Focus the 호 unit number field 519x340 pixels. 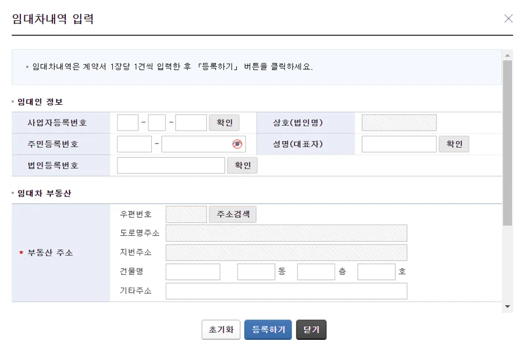pos(377,272)
